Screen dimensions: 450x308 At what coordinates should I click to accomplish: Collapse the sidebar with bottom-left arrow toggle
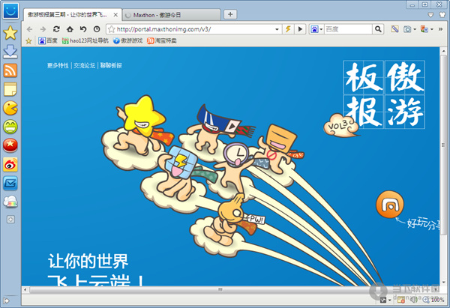click(x=6, y=301)
